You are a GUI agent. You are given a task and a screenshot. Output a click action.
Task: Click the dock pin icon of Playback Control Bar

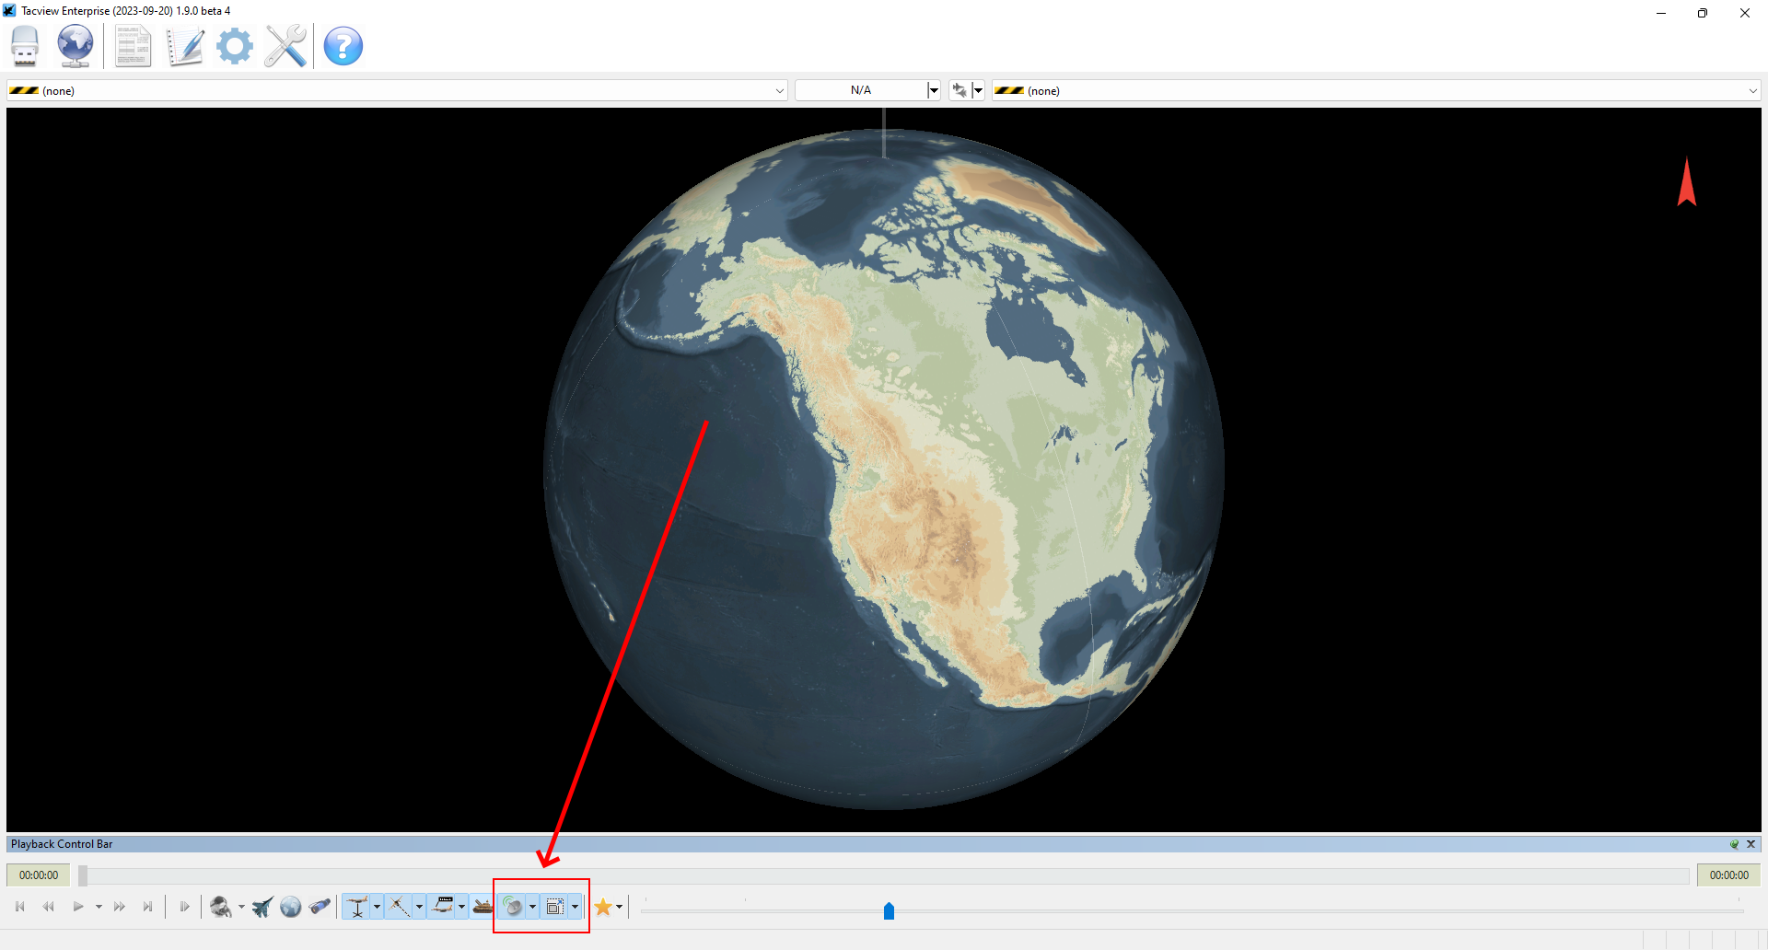pyautogui.click(x=1734, y=844)
